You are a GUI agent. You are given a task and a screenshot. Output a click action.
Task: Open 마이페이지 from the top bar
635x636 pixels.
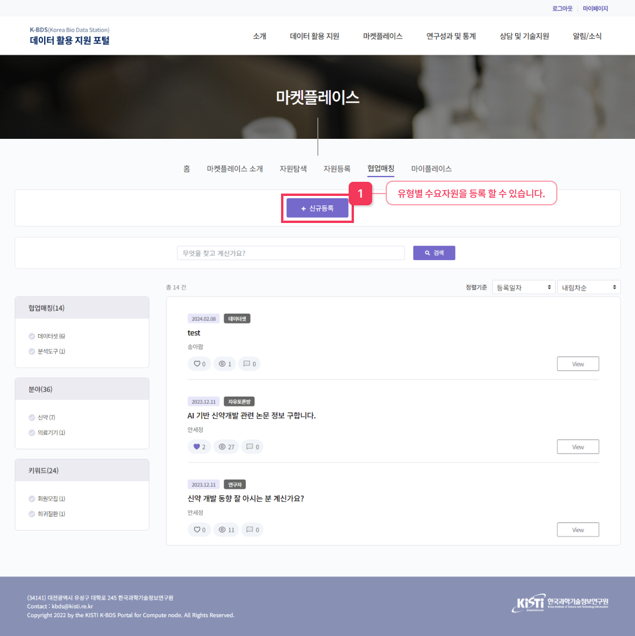[x=595, y=8]
